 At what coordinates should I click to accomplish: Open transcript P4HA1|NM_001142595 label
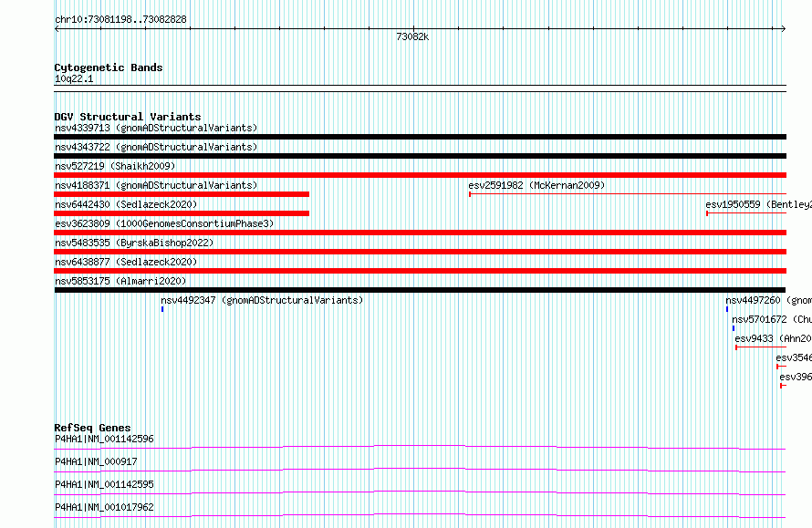(104, 484)
